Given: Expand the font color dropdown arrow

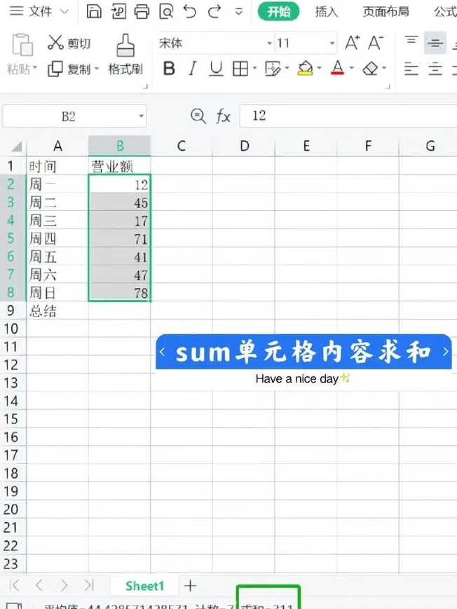Looking at the screenshot, I should coord(352,69).
